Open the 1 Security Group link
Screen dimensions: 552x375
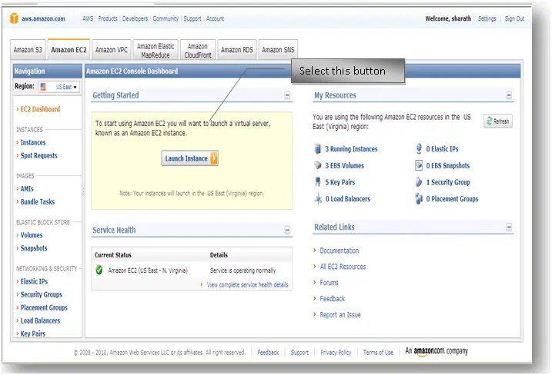click(448, 182)
